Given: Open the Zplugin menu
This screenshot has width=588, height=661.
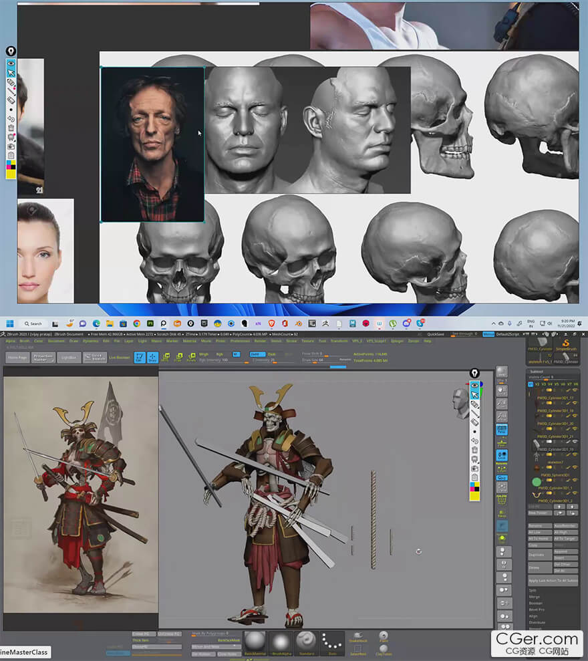Looking at the screenshot, I should coord(397,341).
